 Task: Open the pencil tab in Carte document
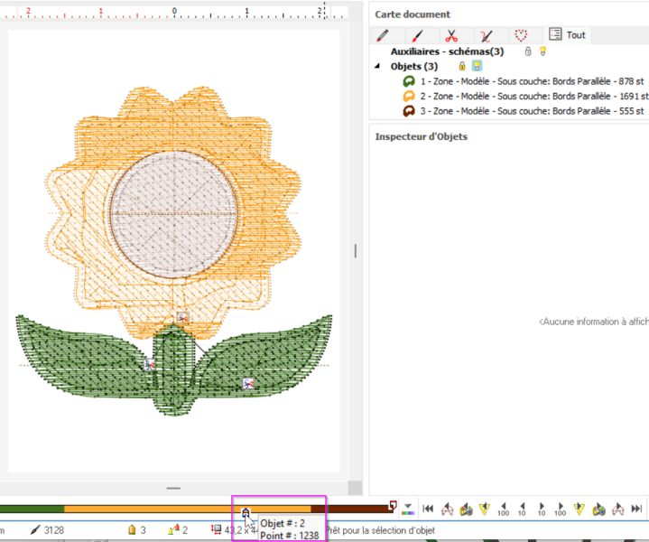point(384,35)
